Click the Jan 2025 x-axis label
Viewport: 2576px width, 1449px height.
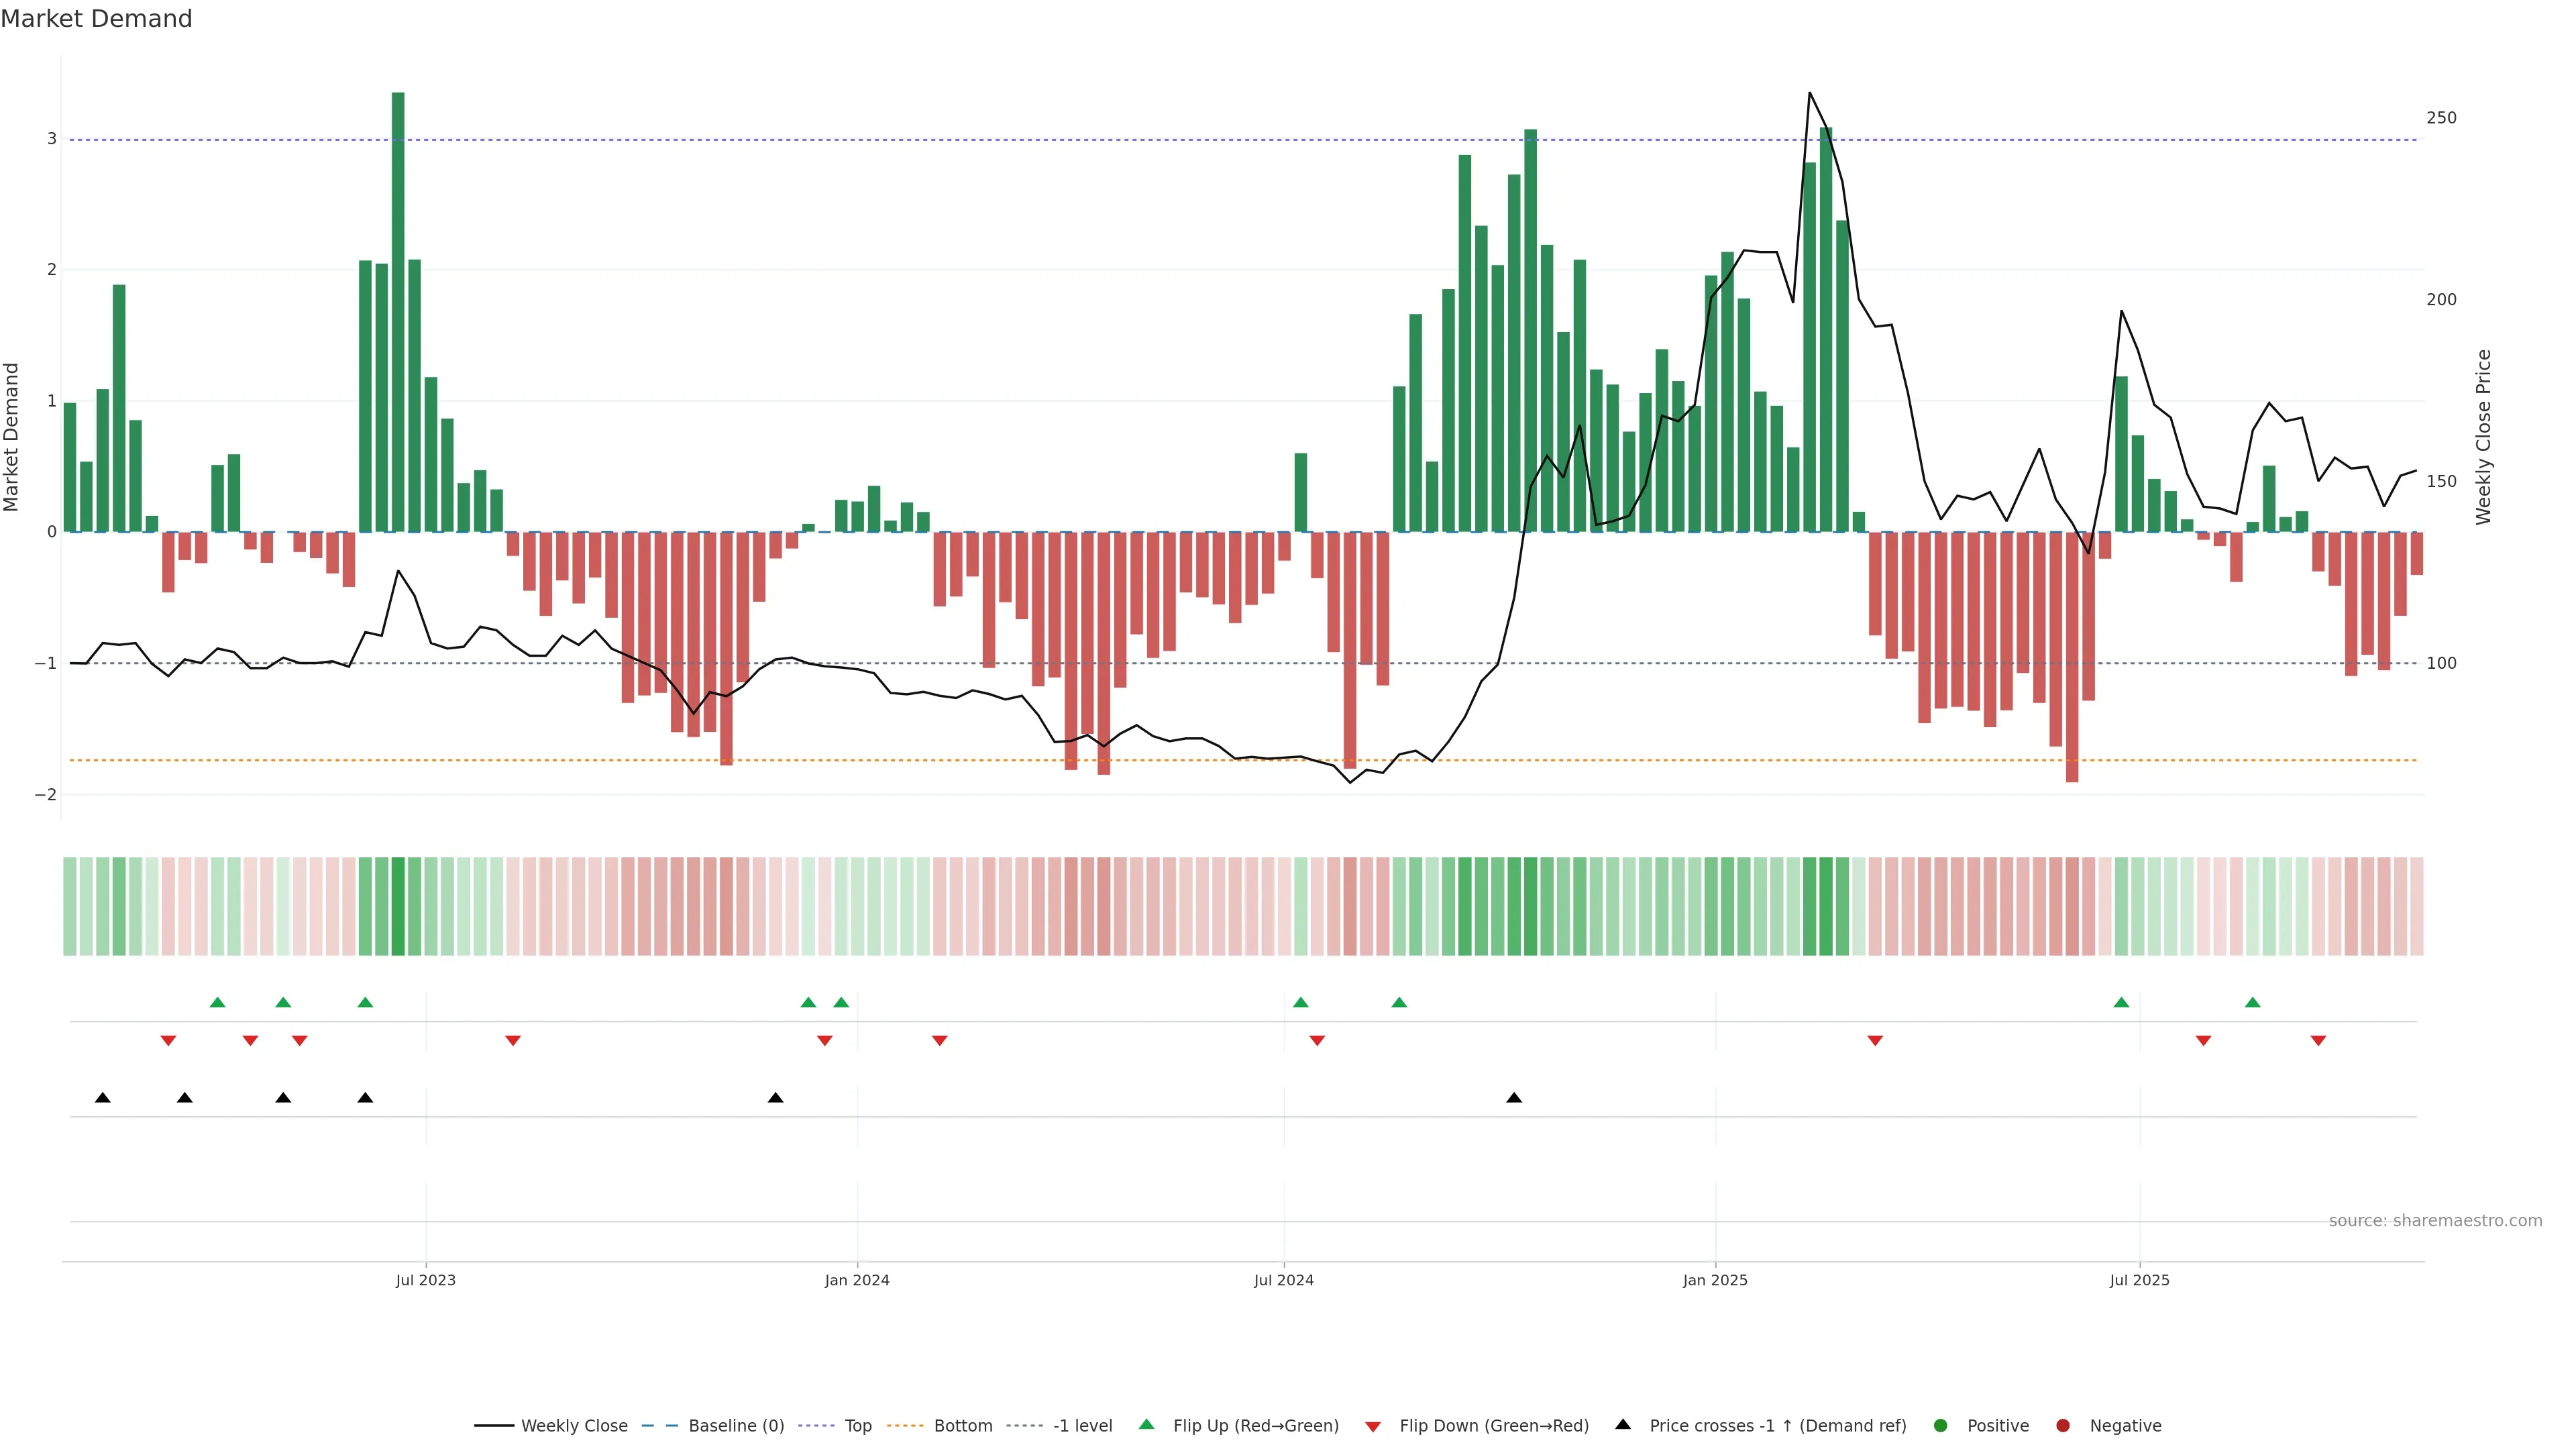1715,1280
